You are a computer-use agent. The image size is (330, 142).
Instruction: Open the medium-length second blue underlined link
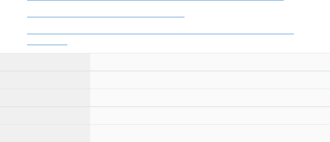click(x=106, y=17)
